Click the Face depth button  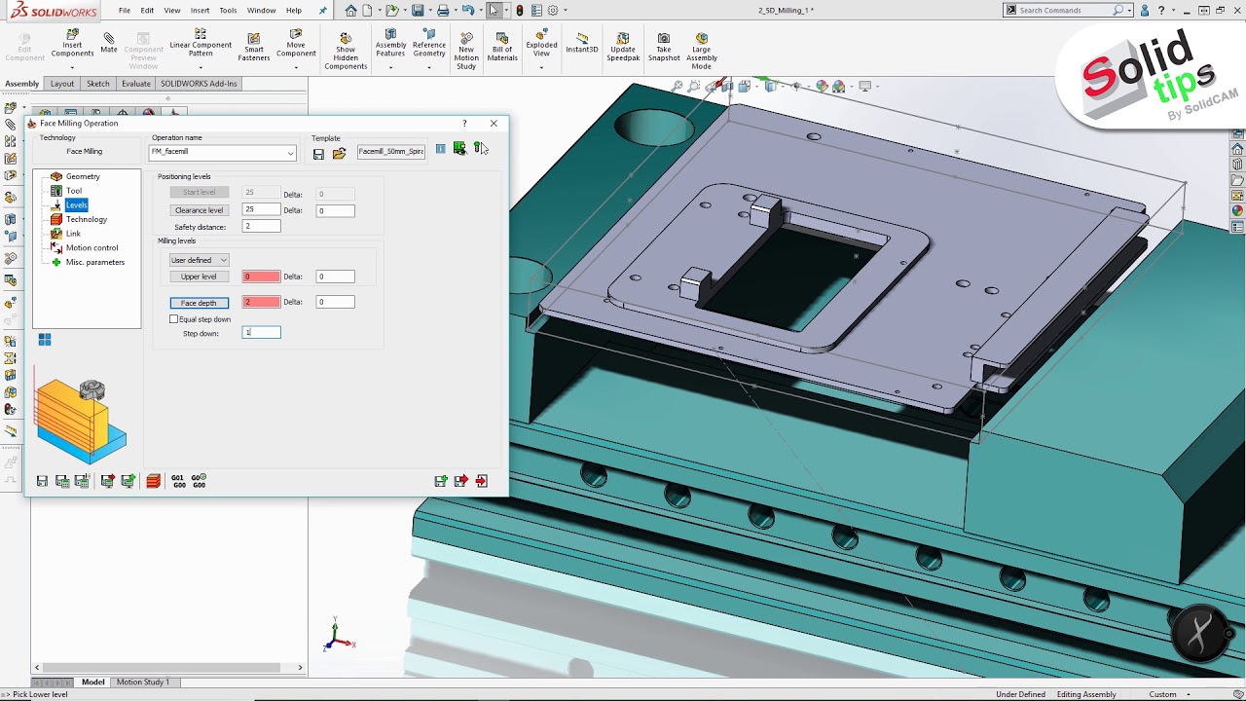point(199,303)
